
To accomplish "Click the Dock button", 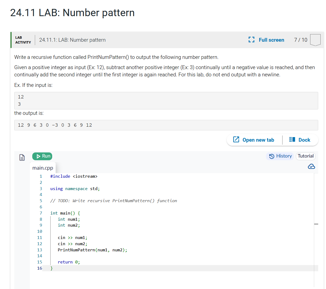I will (300, 140).
